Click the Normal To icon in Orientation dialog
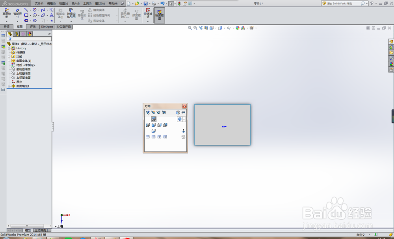 pos(183,131)
